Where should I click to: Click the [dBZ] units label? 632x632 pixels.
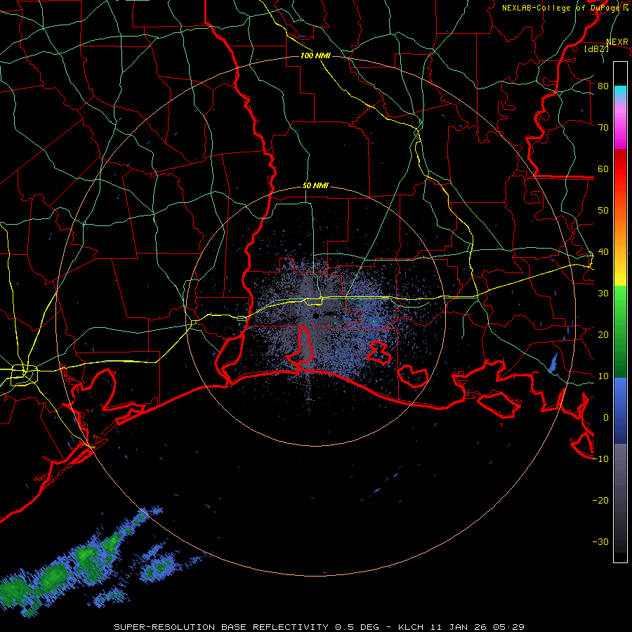596,48
